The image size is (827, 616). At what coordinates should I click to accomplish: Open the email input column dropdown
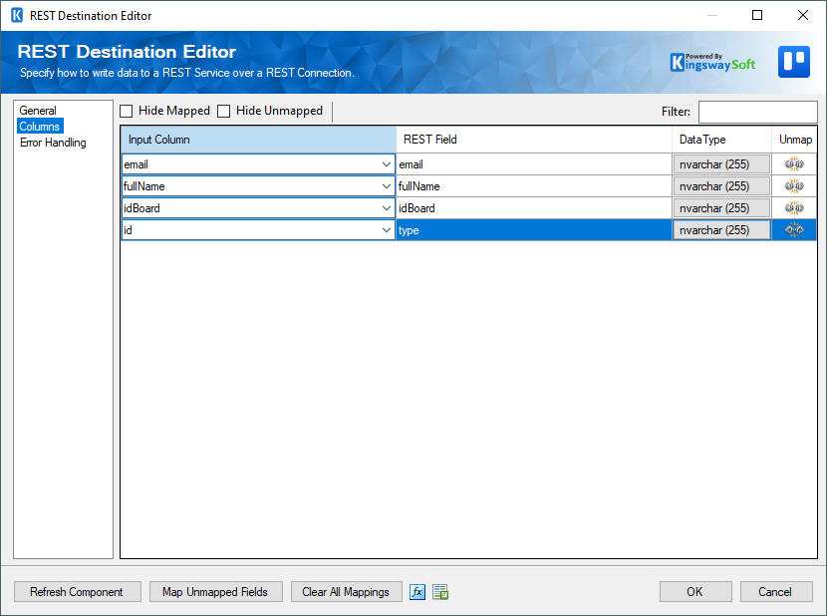point(386,164)
